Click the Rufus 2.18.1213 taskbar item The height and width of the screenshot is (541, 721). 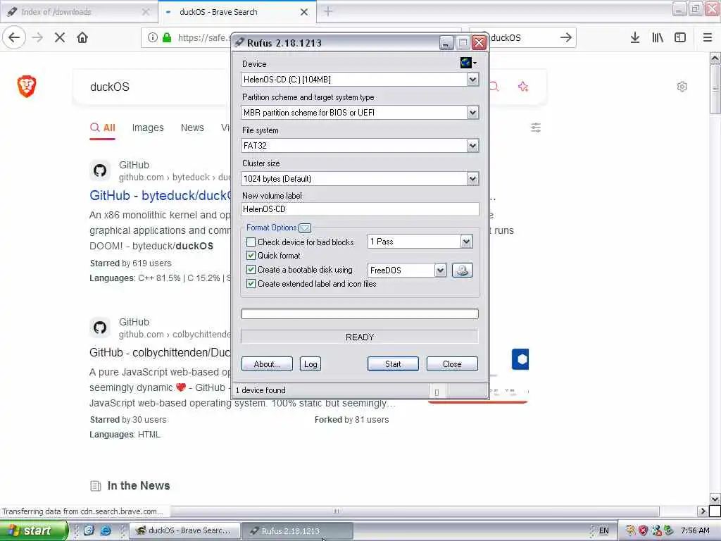click(297, 530)
